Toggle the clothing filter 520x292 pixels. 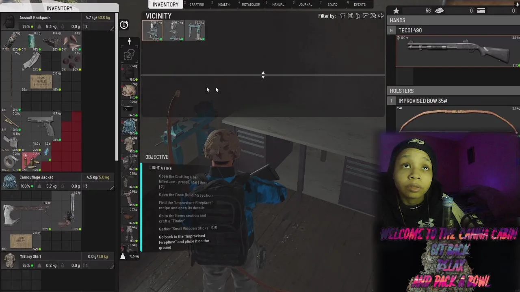coord(342,16)
